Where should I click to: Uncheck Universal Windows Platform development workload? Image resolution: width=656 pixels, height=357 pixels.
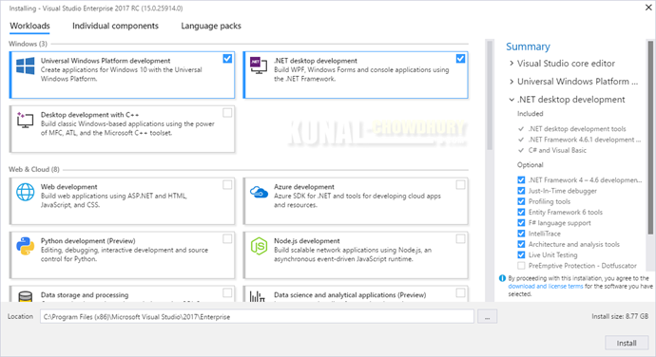coord(227,59)
